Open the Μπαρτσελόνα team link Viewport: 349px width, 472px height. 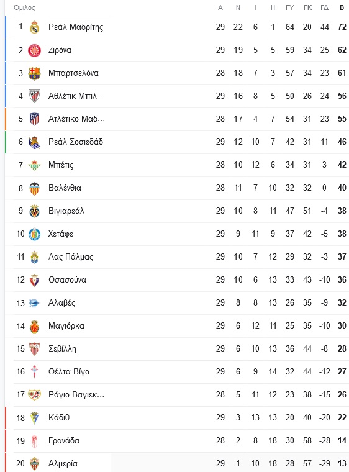pos(73,73)
